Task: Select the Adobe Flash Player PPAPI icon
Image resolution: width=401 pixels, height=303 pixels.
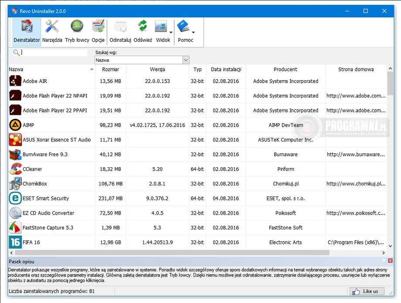Action: [15, 111]
